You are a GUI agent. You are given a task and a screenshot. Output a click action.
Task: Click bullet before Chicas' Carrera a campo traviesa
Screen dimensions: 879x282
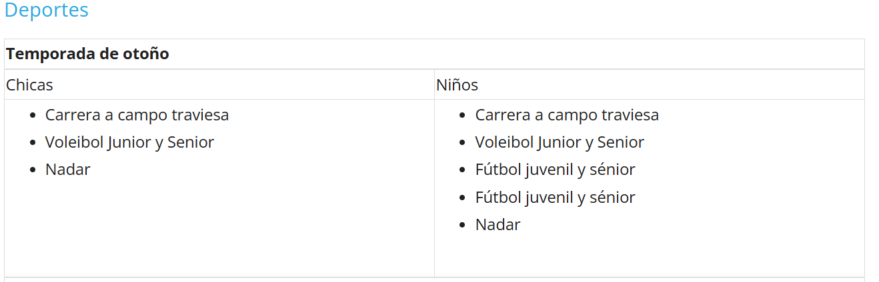pos(33,116)
